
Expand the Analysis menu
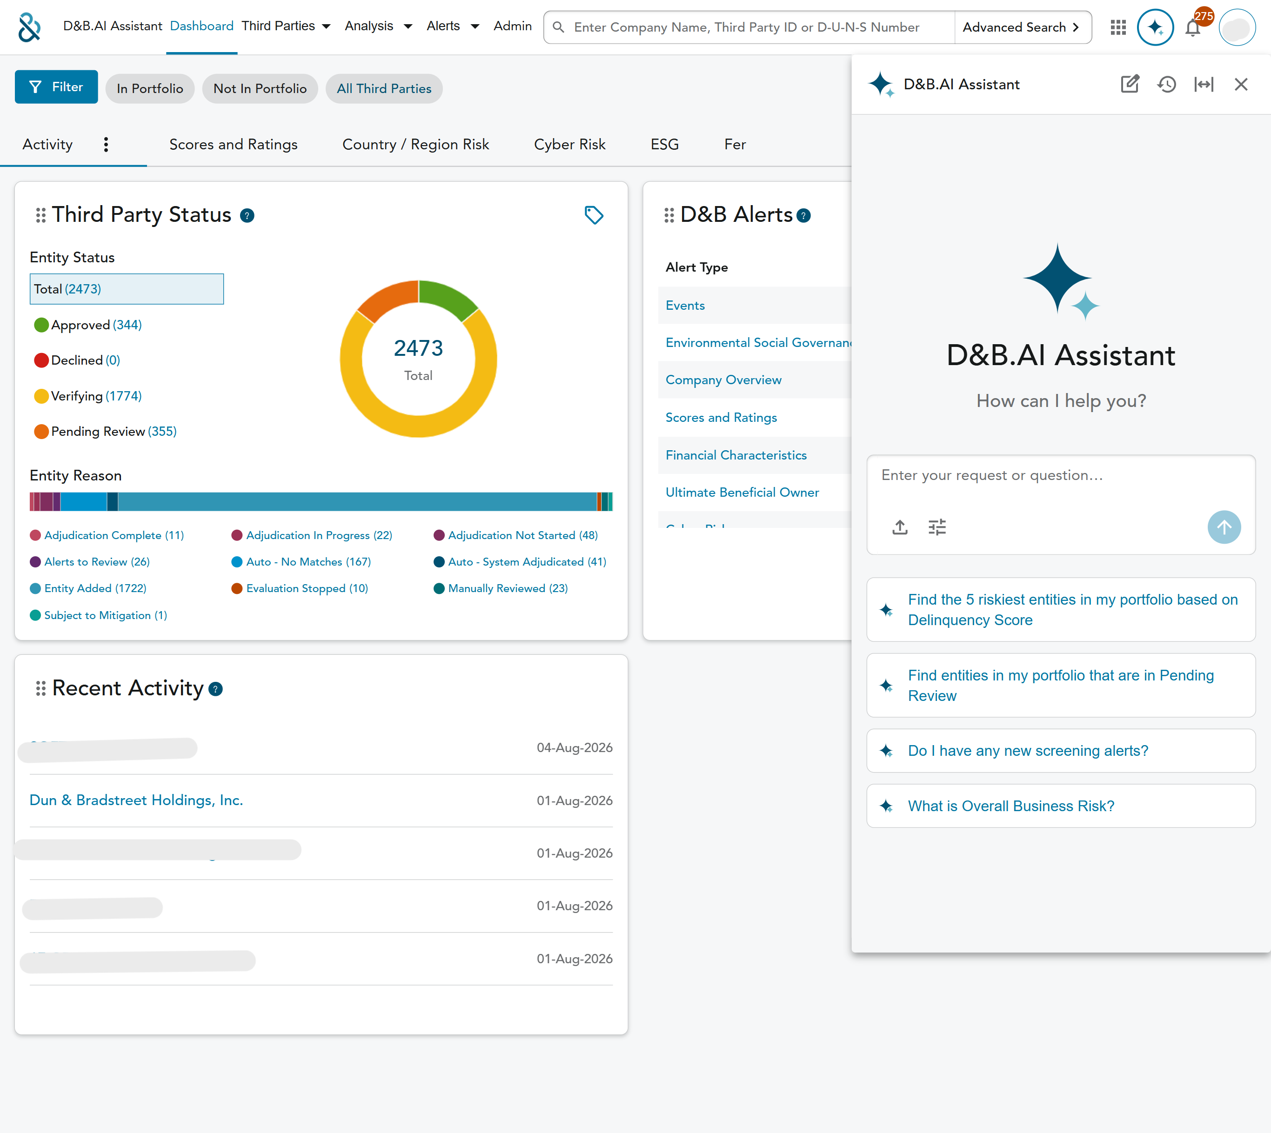tap(379, 26)
